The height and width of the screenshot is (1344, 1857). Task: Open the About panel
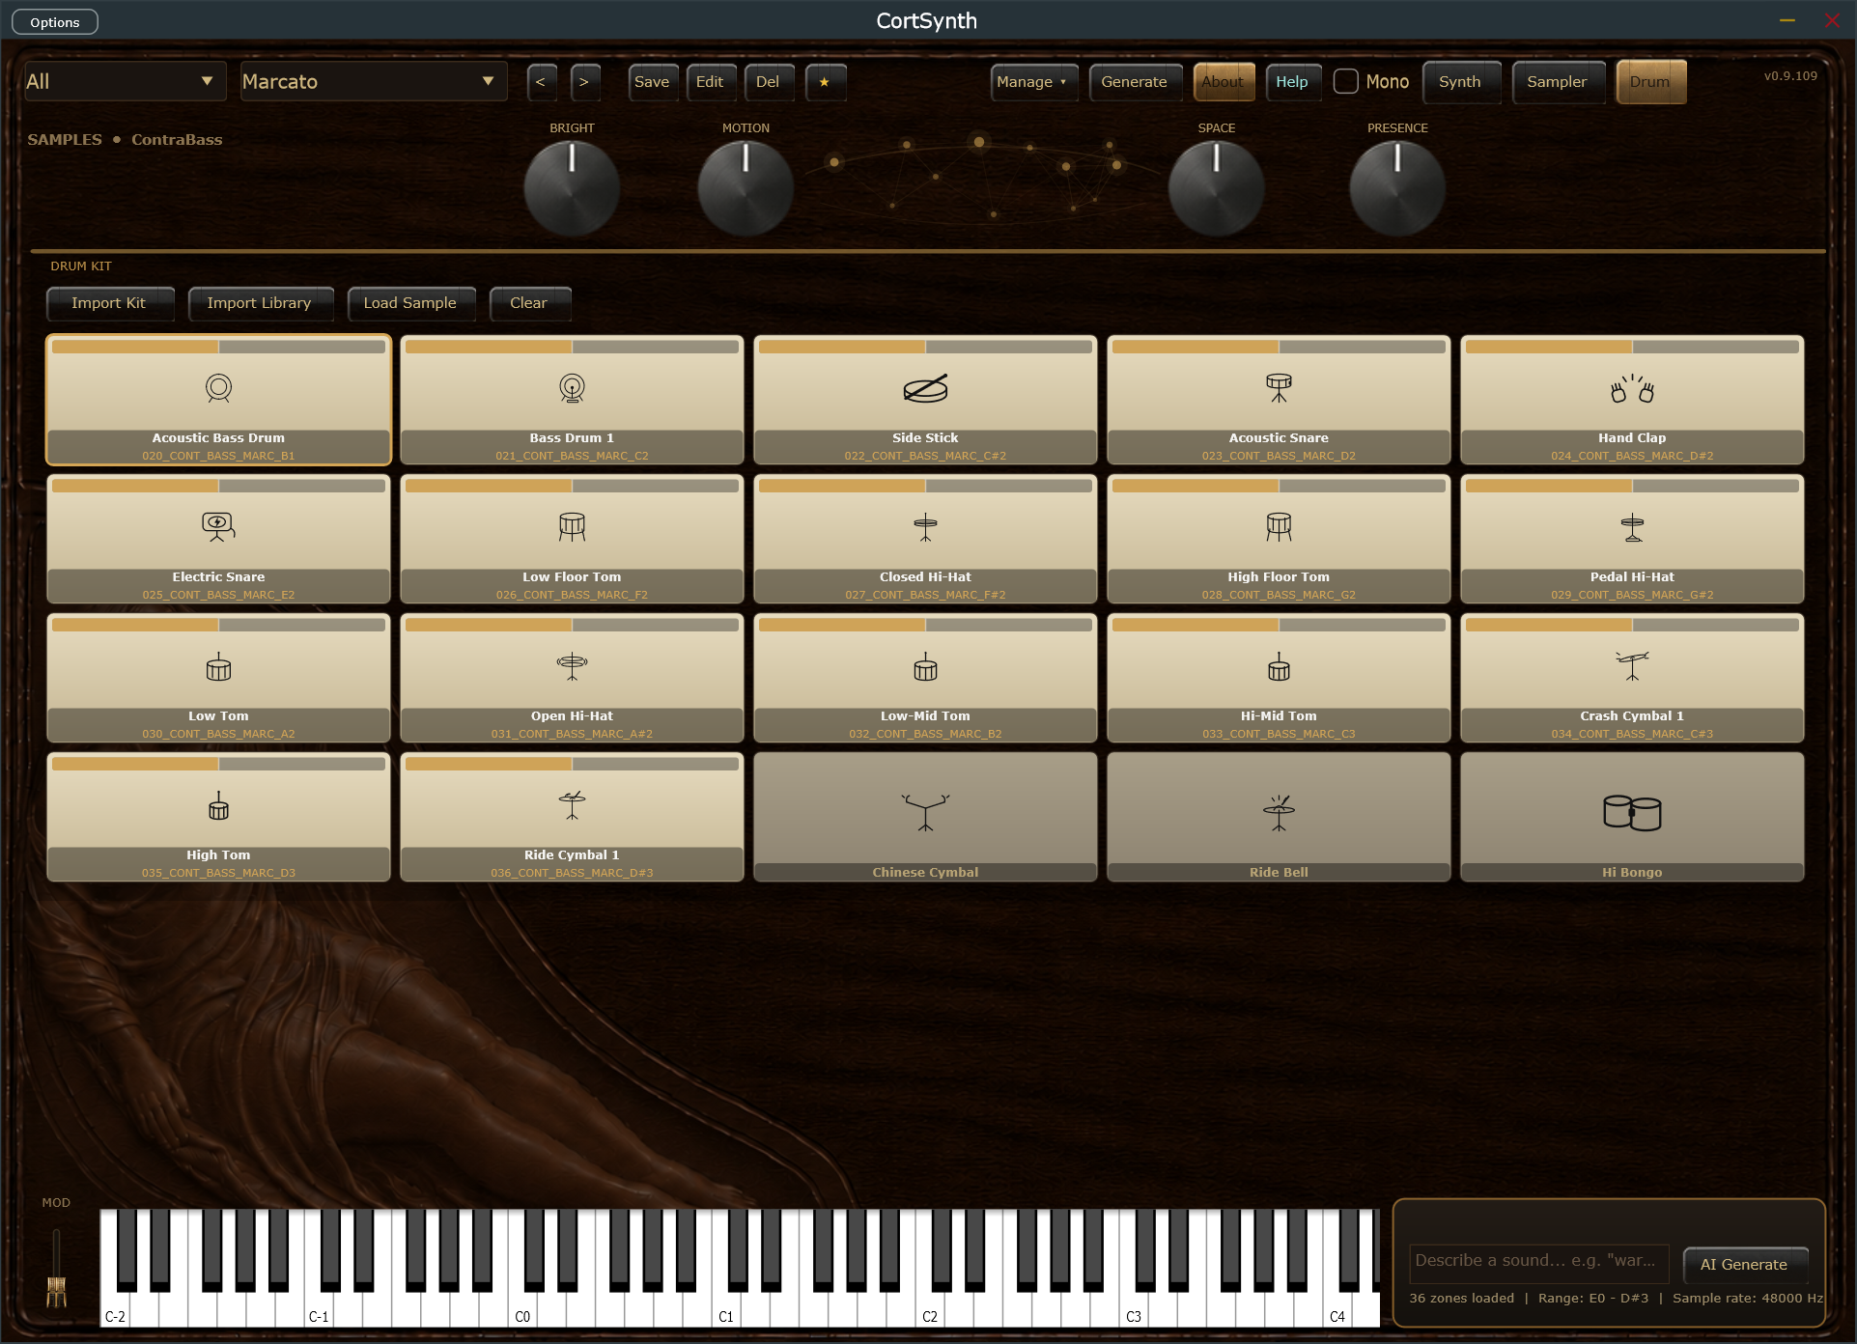(x=1223, y=82)
